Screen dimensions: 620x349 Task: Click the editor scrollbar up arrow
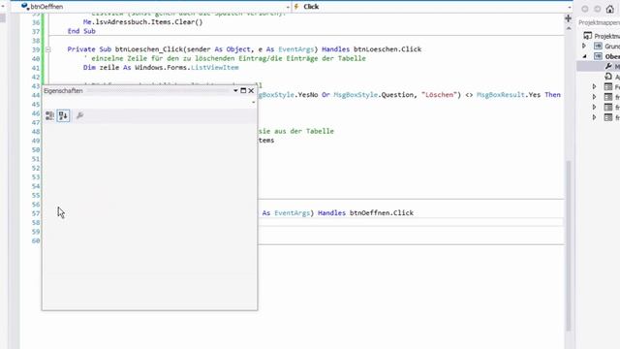pyautogui.click(x=569, y=28)
